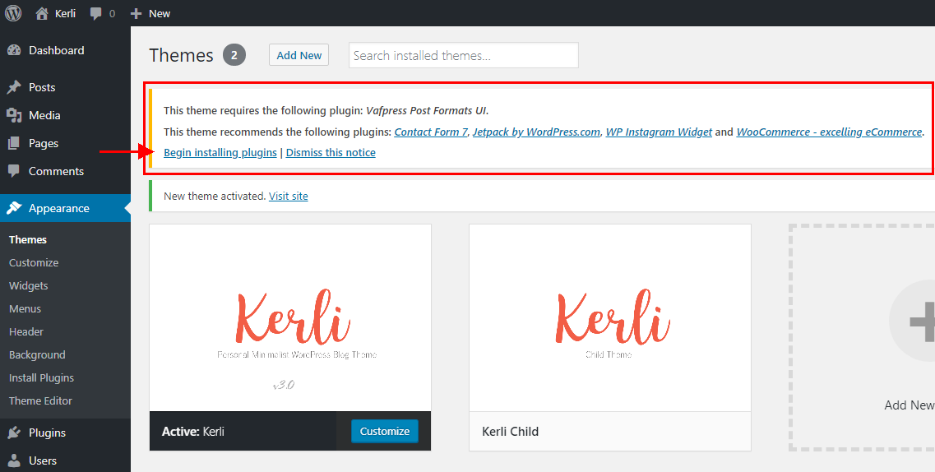Click the plus icon next to New
Viewport: 935px width, 472px height.
pos(136,13)
